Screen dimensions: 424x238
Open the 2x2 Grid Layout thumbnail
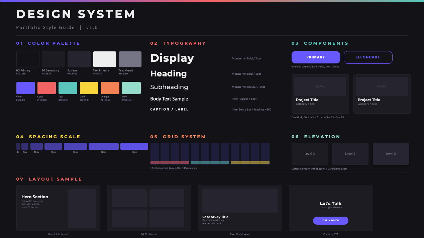tap(149, 208)
